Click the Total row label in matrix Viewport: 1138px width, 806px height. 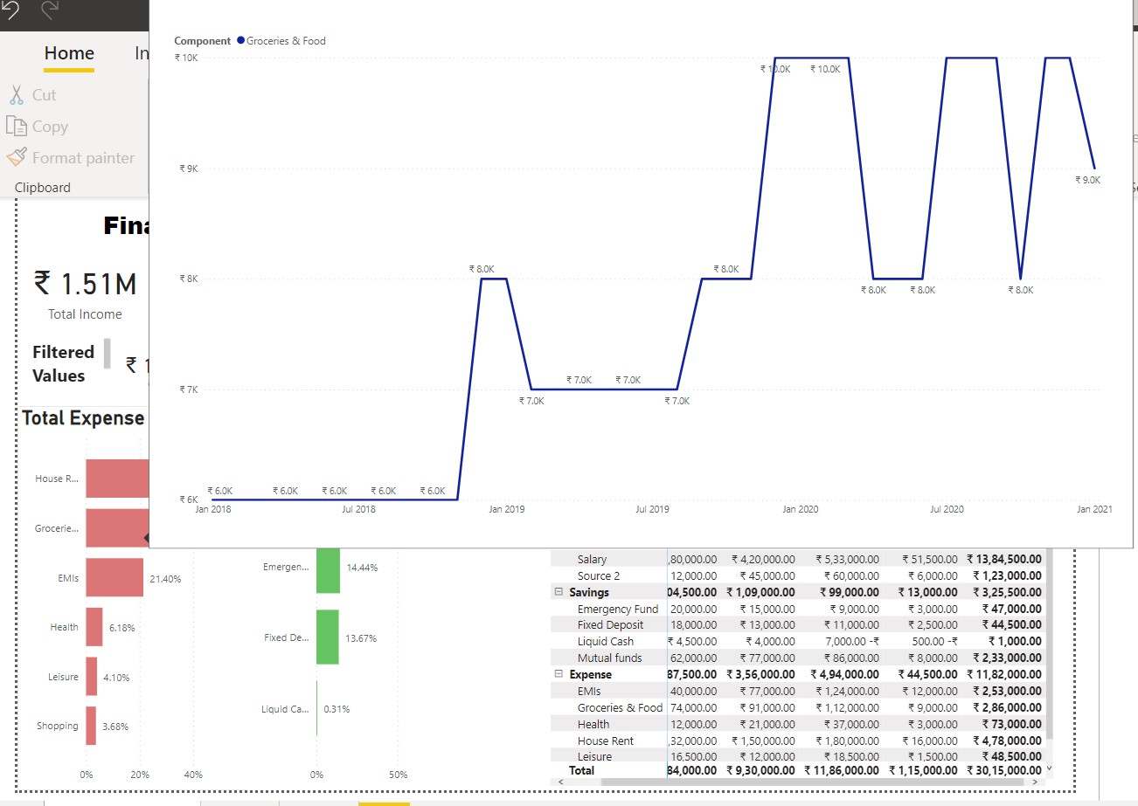(x=581, y=770)
